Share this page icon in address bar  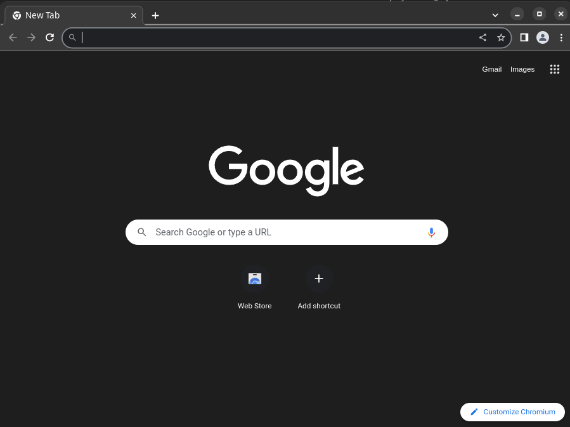click(x=483, y=37)
